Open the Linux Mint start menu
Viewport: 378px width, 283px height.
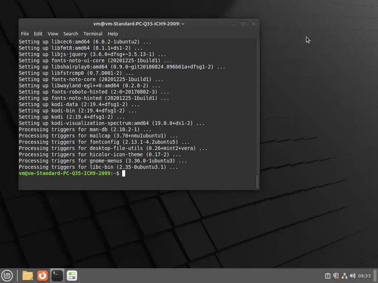point(7,276)
